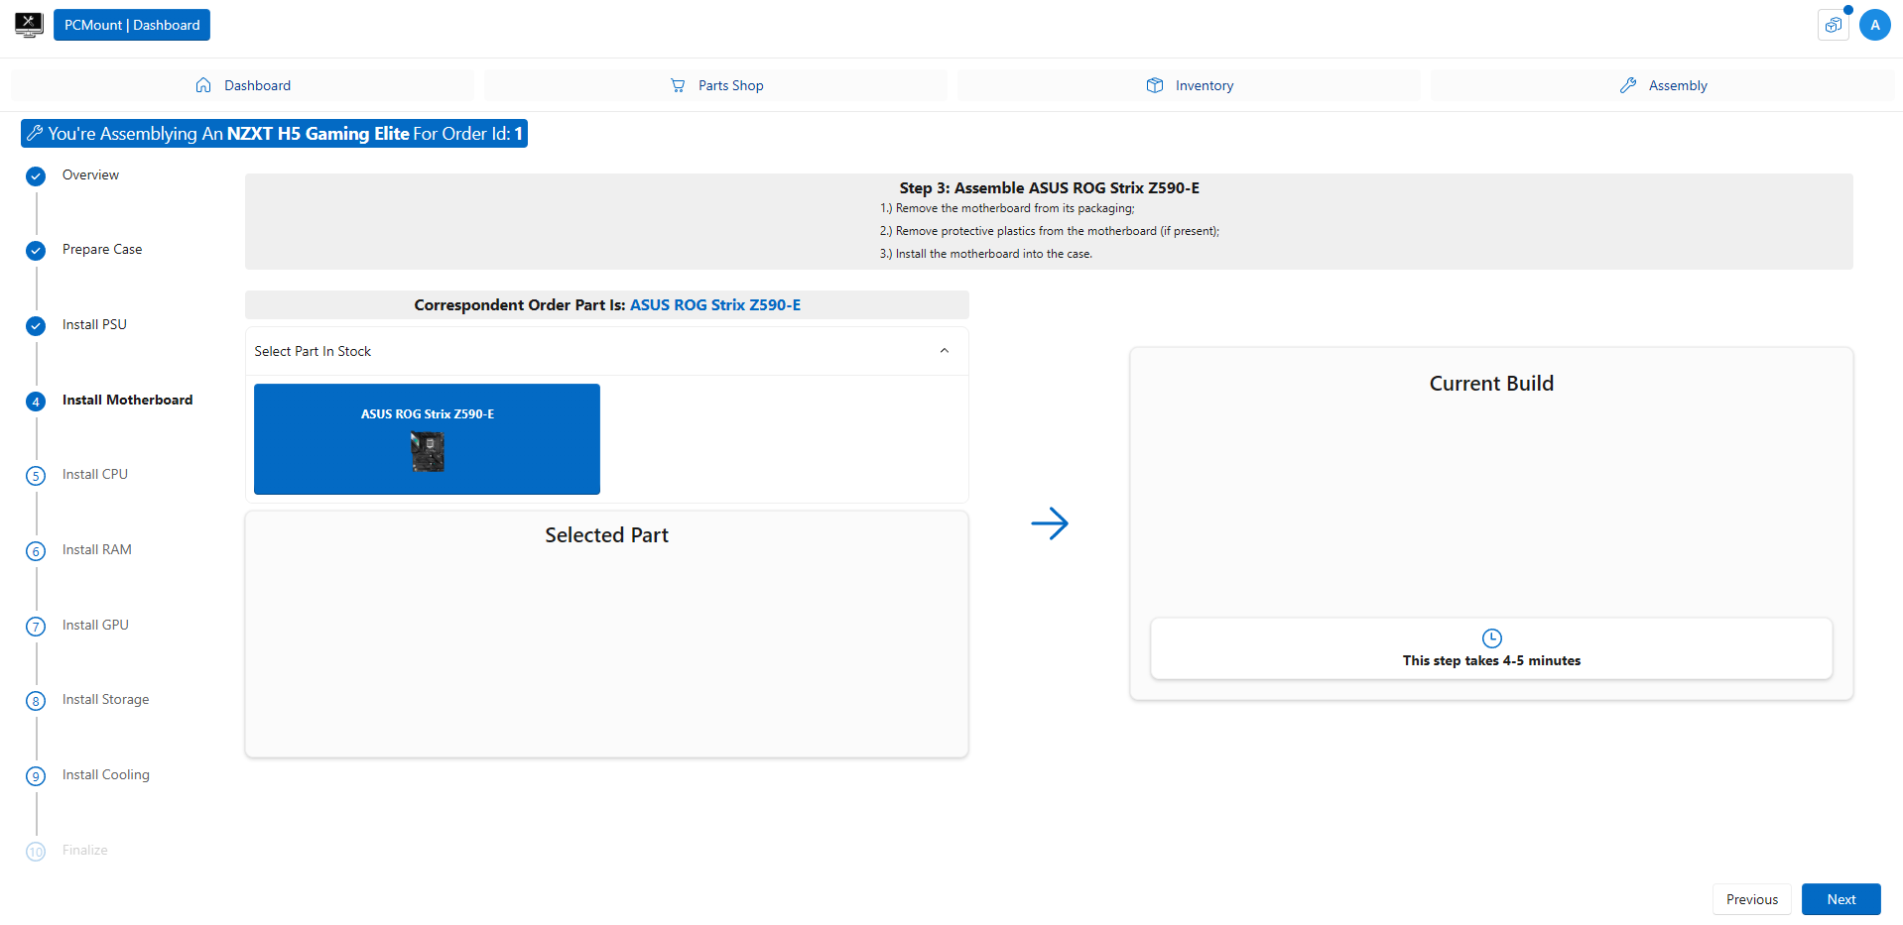The image size is (1903, 925).
Task: Open the notifications icon with blue dot
Action: pyautogui.click(x=1834, y=25)
